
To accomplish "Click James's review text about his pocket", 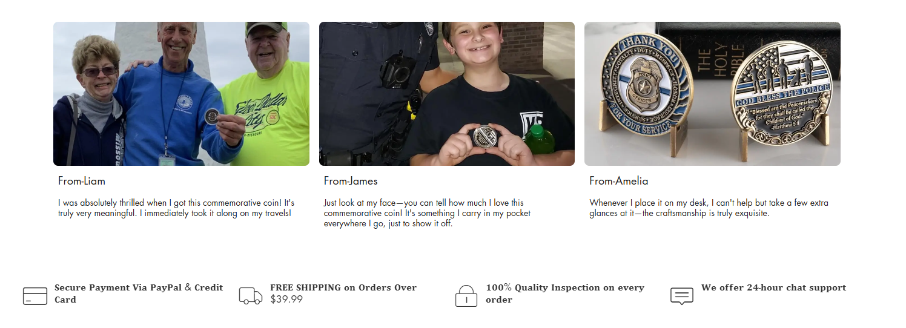I will 427,213.
